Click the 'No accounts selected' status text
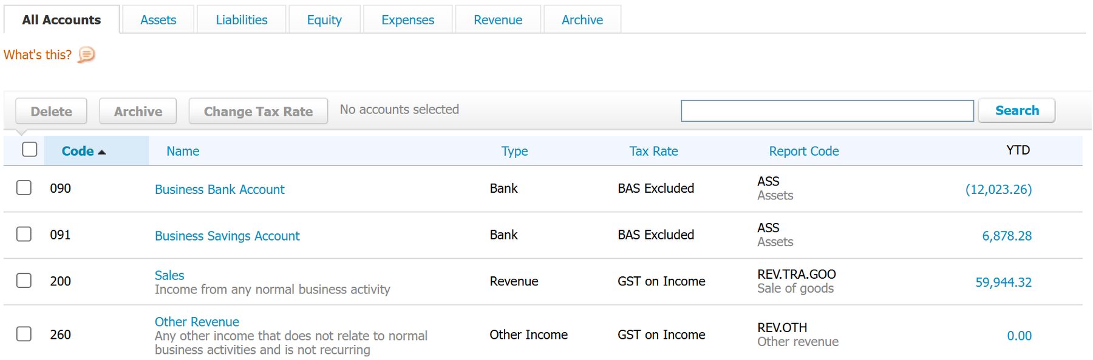This screenshot has height=360, width=1093. tap(400, 109)
